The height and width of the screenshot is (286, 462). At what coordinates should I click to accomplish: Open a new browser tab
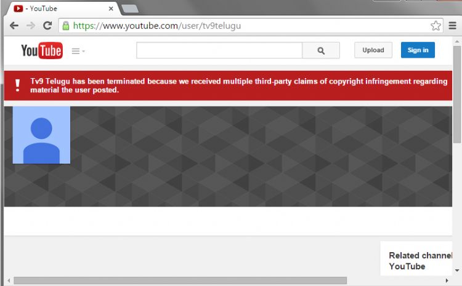[130, 9]
